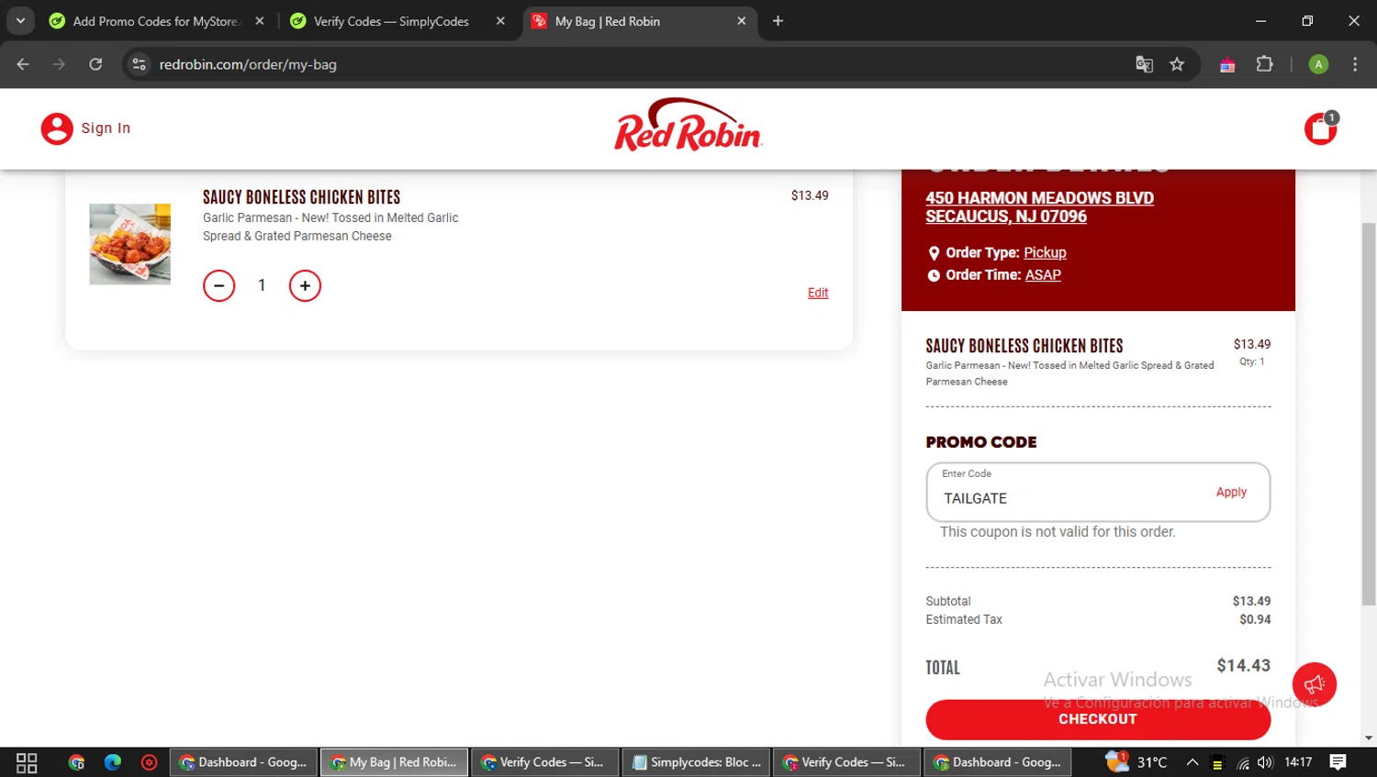
Task: Open Windows Task View icon
Action: [27, 762]
